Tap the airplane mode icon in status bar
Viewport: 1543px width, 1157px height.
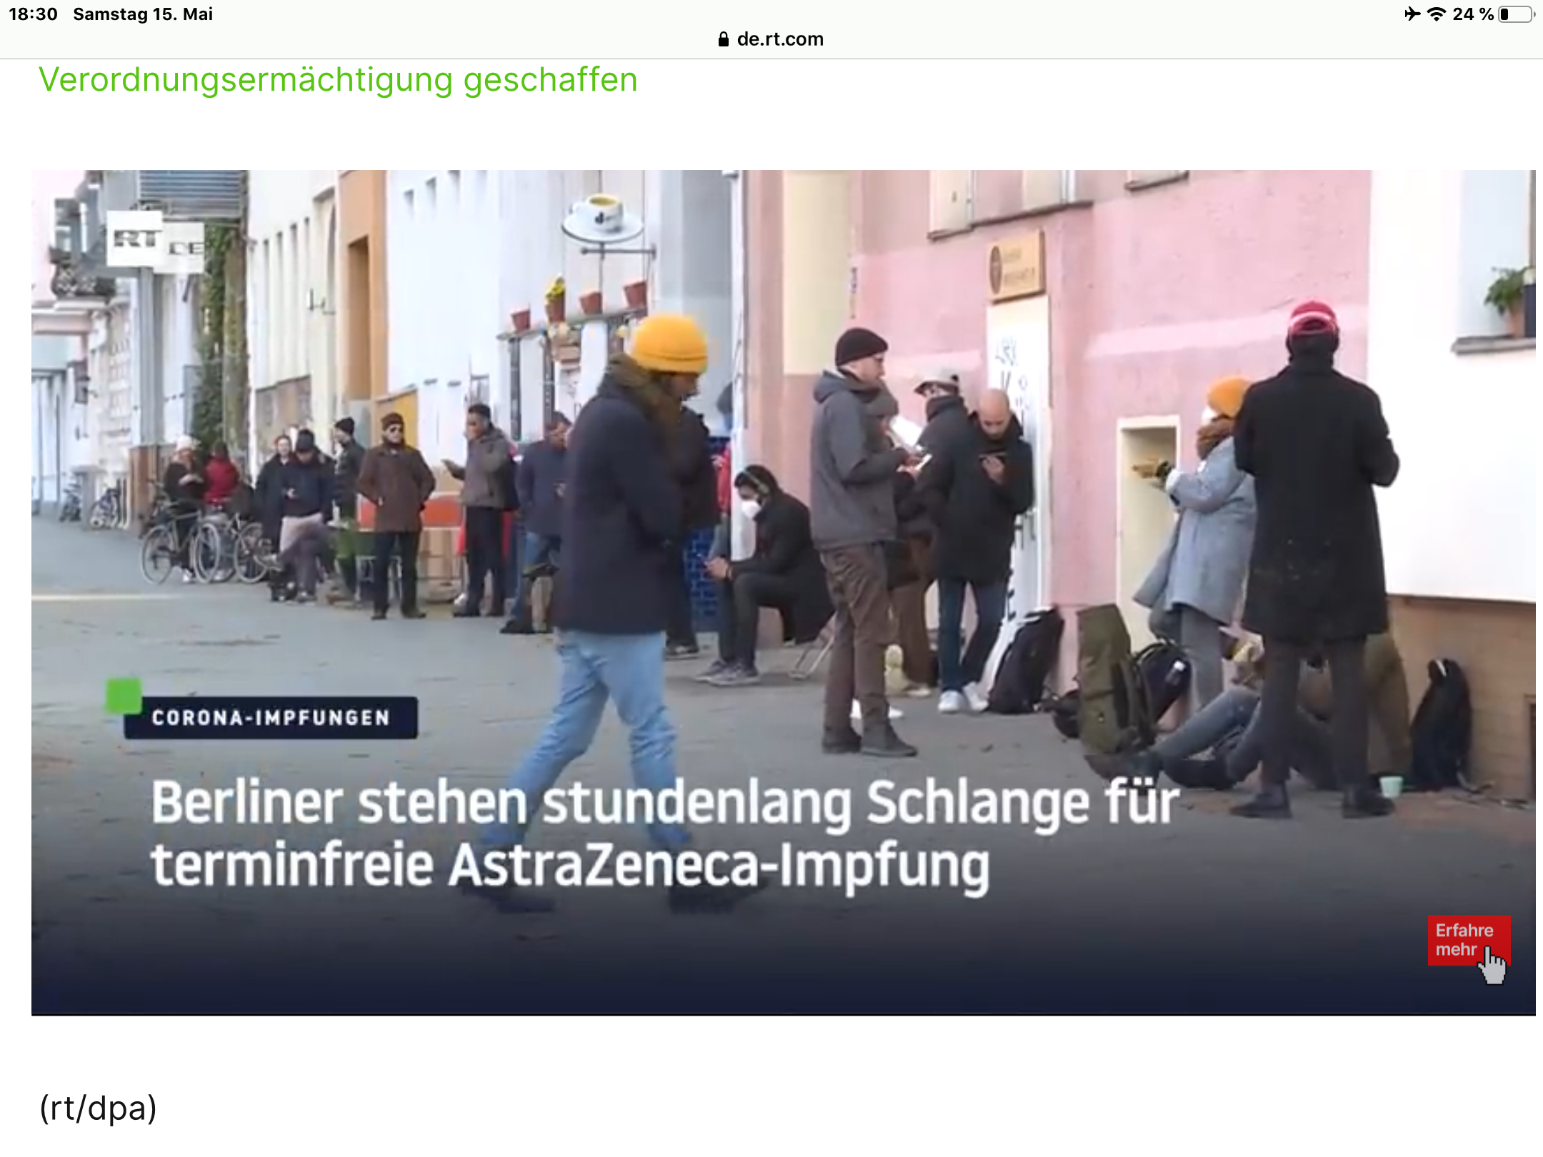click(x=1412, y=14)
